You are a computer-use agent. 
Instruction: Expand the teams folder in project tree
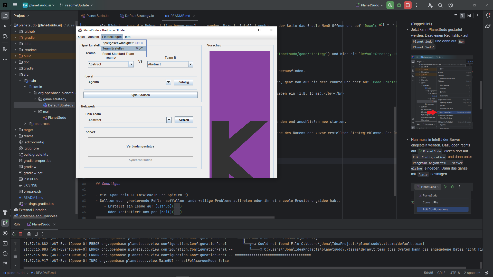coord(15,136)
